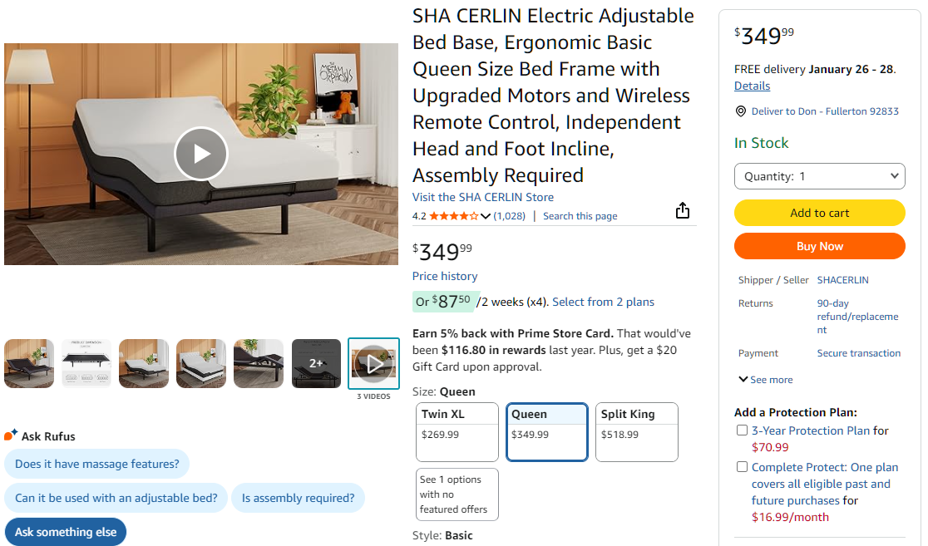Choose the Split King size option

coord(636,431)
